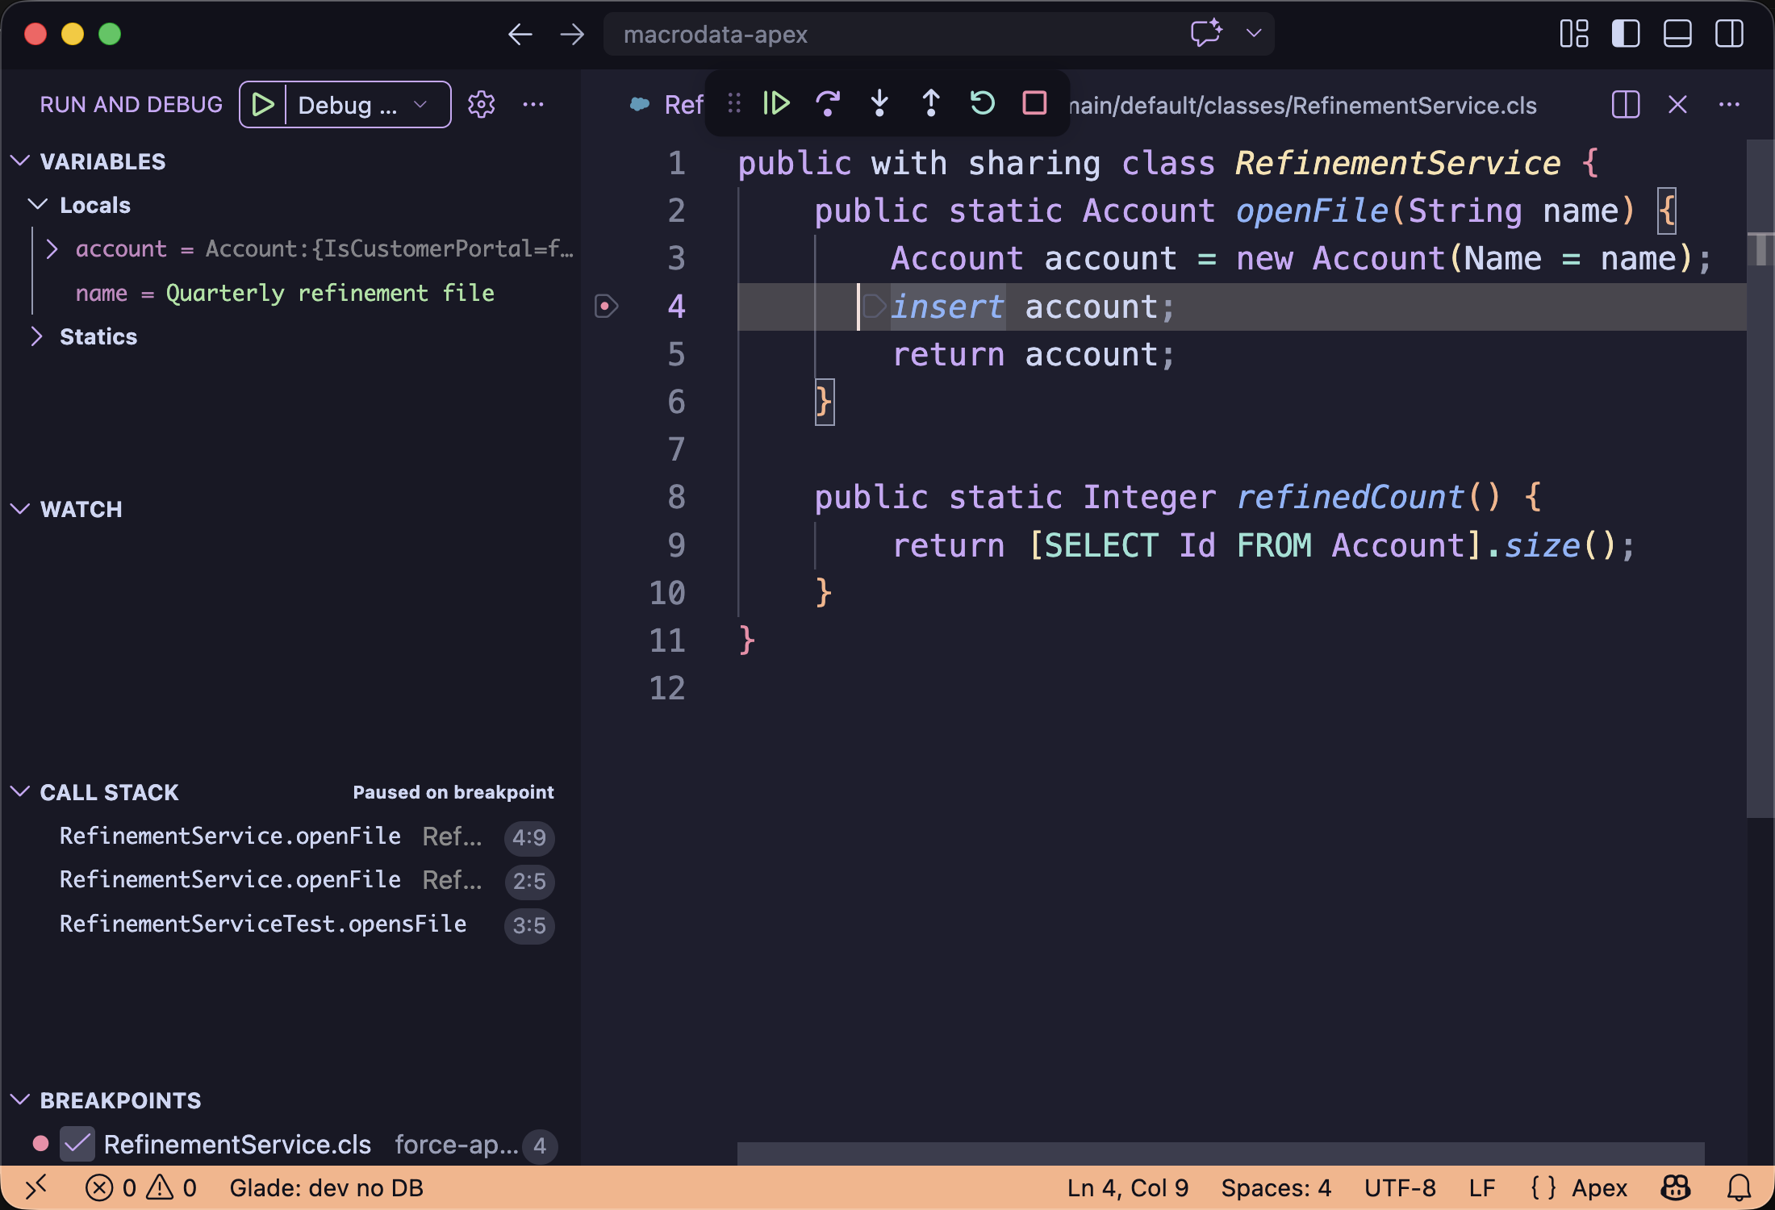Step into the insert statement
Viewport: 1775px width, 1210px height.
pos(879,103)
